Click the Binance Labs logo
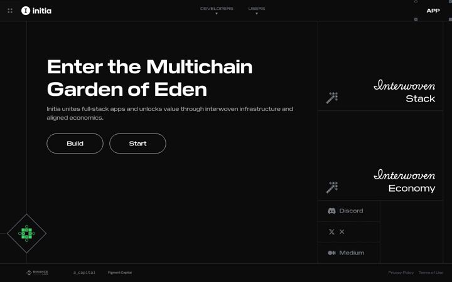Screen dimensions: 452x282 (37, 273)
